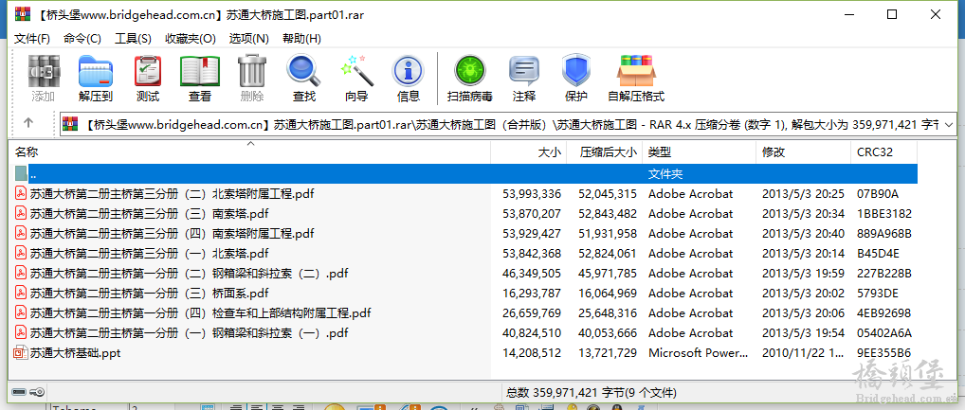Click packed size 52,843,482
The width and height of the screenshot is (965, 410).
tap(608, 214)
